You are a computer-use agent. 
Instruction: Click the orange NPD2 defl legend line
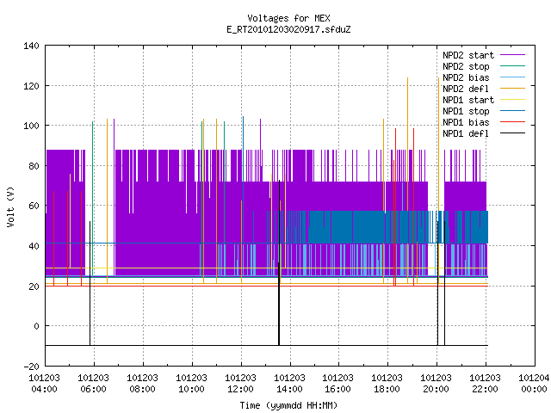[x=512, y=88]
